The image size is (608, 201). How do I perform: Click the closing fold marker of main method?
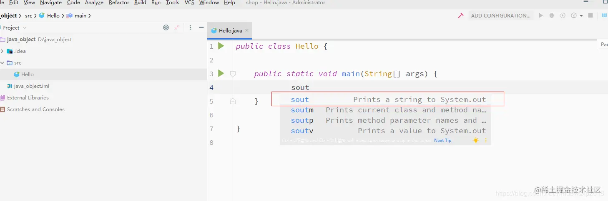(x=233, y=101)
